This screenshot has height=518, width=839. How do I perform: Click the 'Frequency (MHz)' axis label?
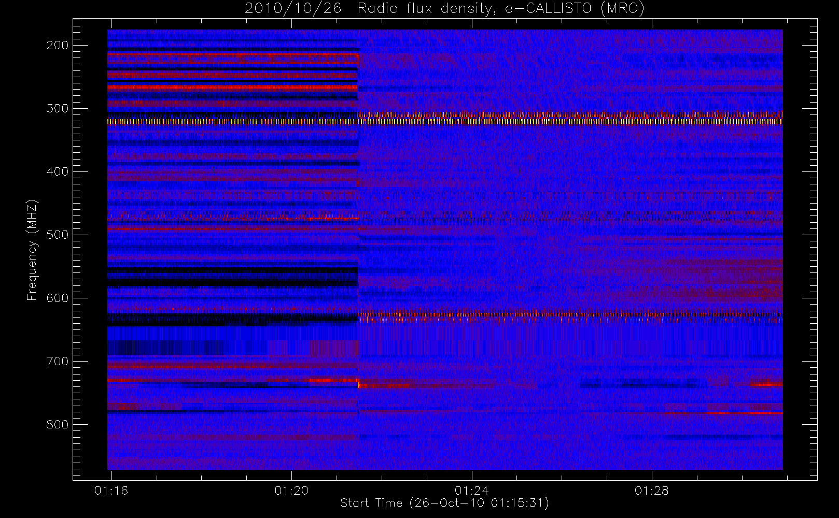(32, 250)
